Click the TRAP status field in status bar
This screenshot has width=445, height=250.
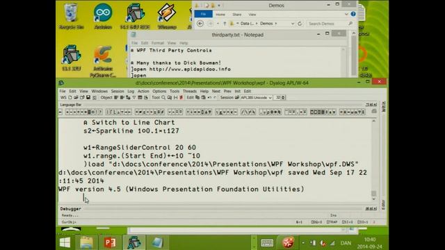pyautogui.click(x=332, y=222)
